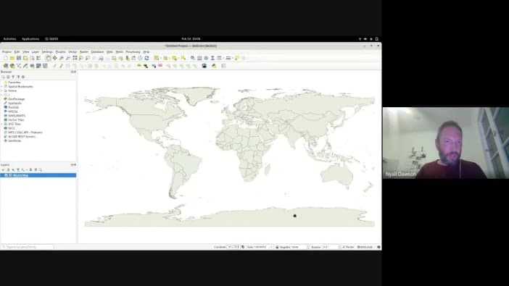
Task: Select GeoPackage in the Browser panel
Action: click(x=17, y=99)
